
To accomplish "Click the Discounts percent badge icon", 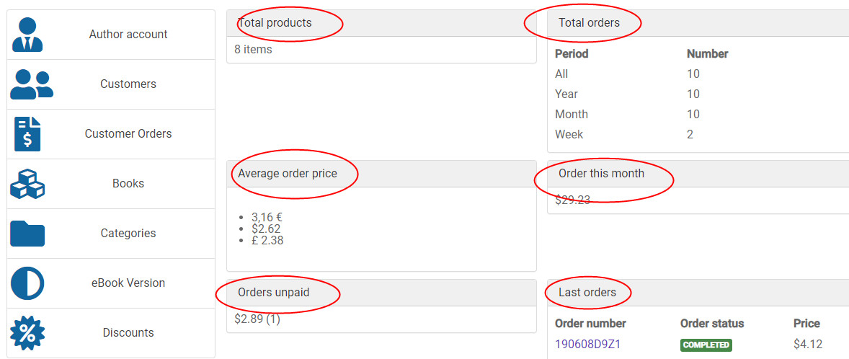I will tap(27, 333).
